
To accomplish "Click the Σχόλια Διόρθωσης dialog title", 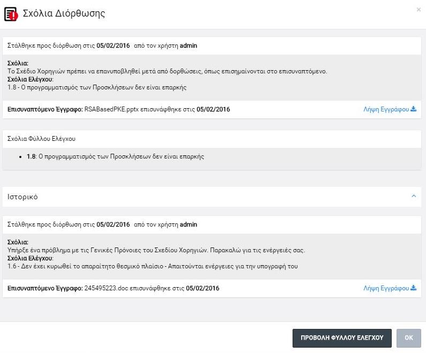I will point(64,13).
